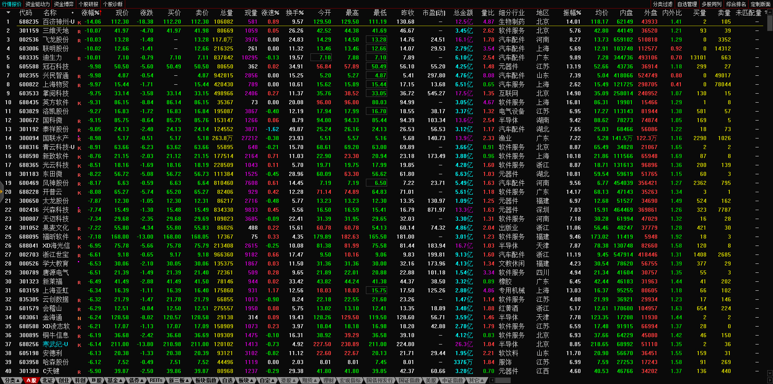The image size is (773, 384).
Task: Open the header dropdown triangle before 代码
Action: coord(8,13)
